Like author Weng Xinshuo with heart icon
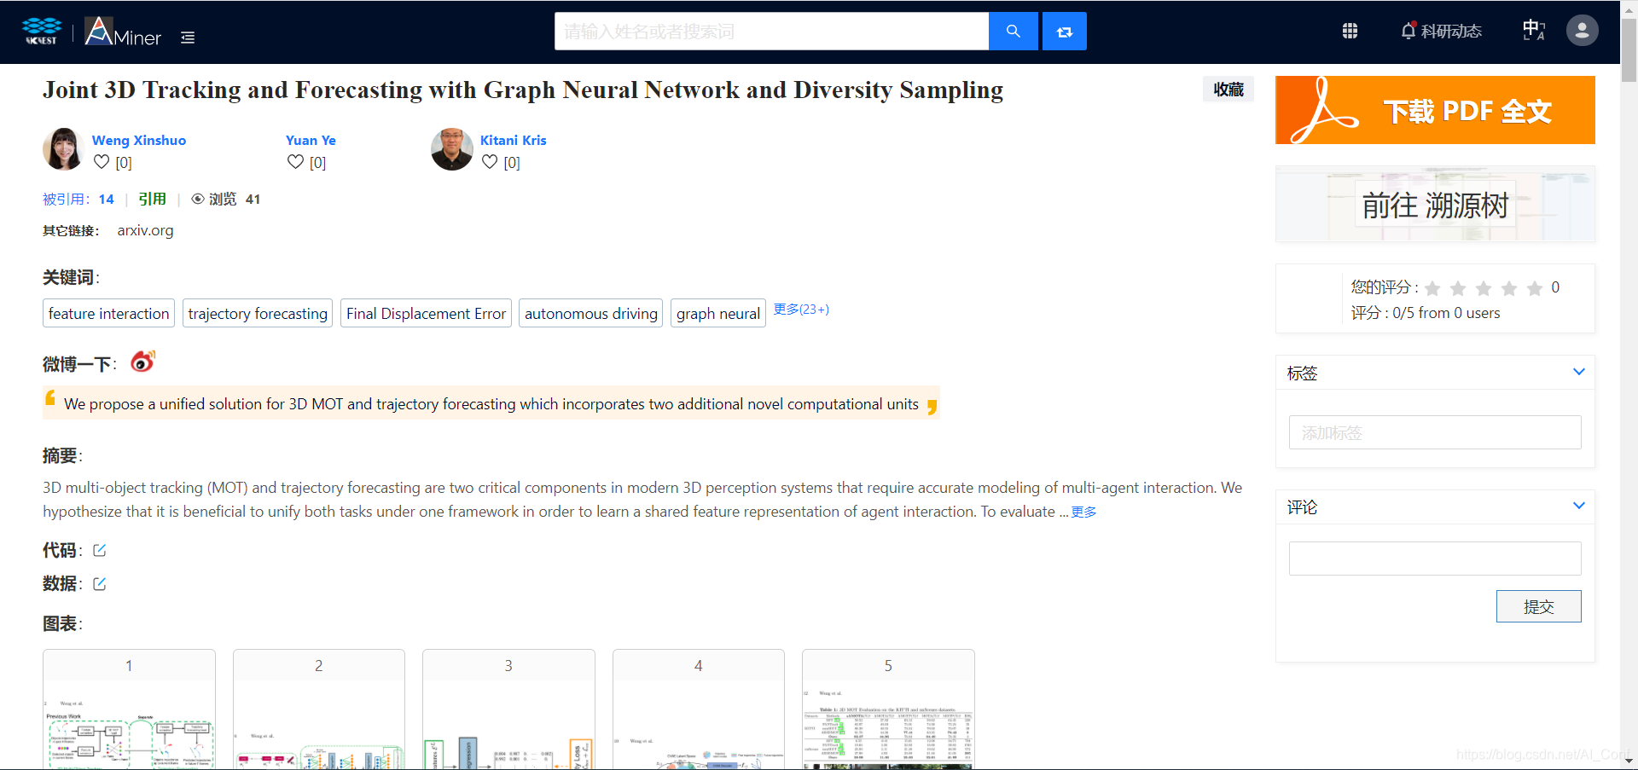The width and height of the screenshot is (1638, 770). pyautogui.click(x=102, y=162)
